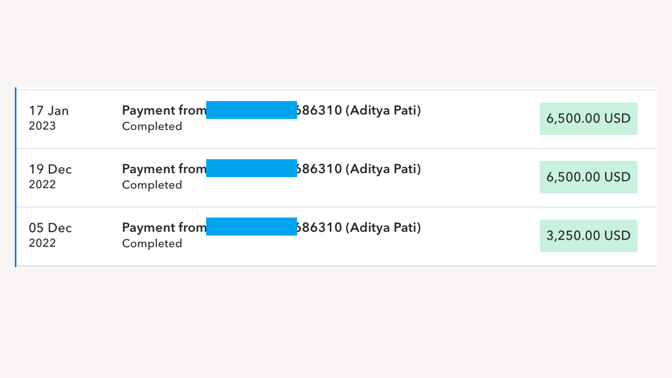Click the blue redaction block in 05 Dec row
672x378 pixels.
point(251,227)
